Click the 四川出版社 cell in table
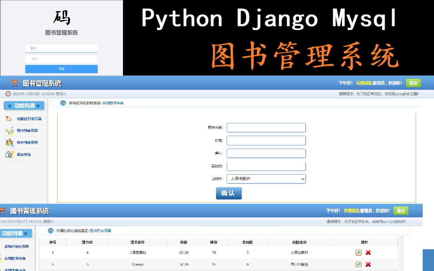Image resolution: width=434 pixels, height=271 pixels. 299,265
